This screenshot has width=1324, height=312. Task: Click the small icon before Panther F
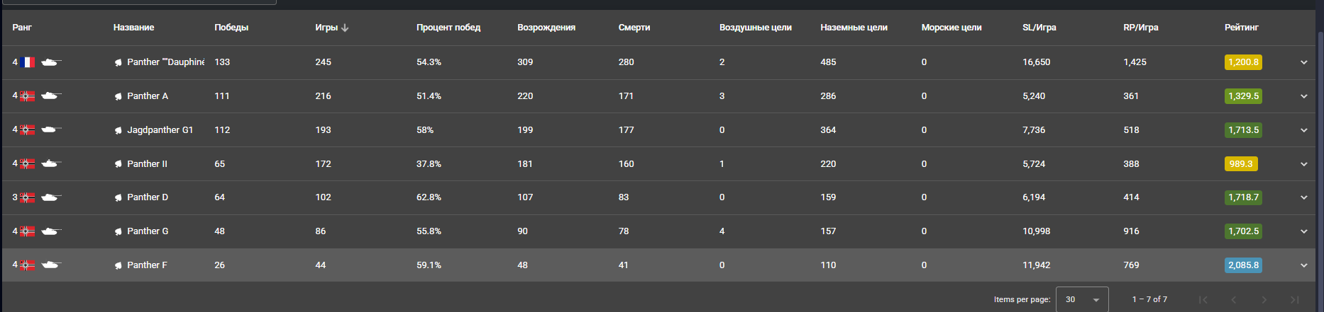118,265
